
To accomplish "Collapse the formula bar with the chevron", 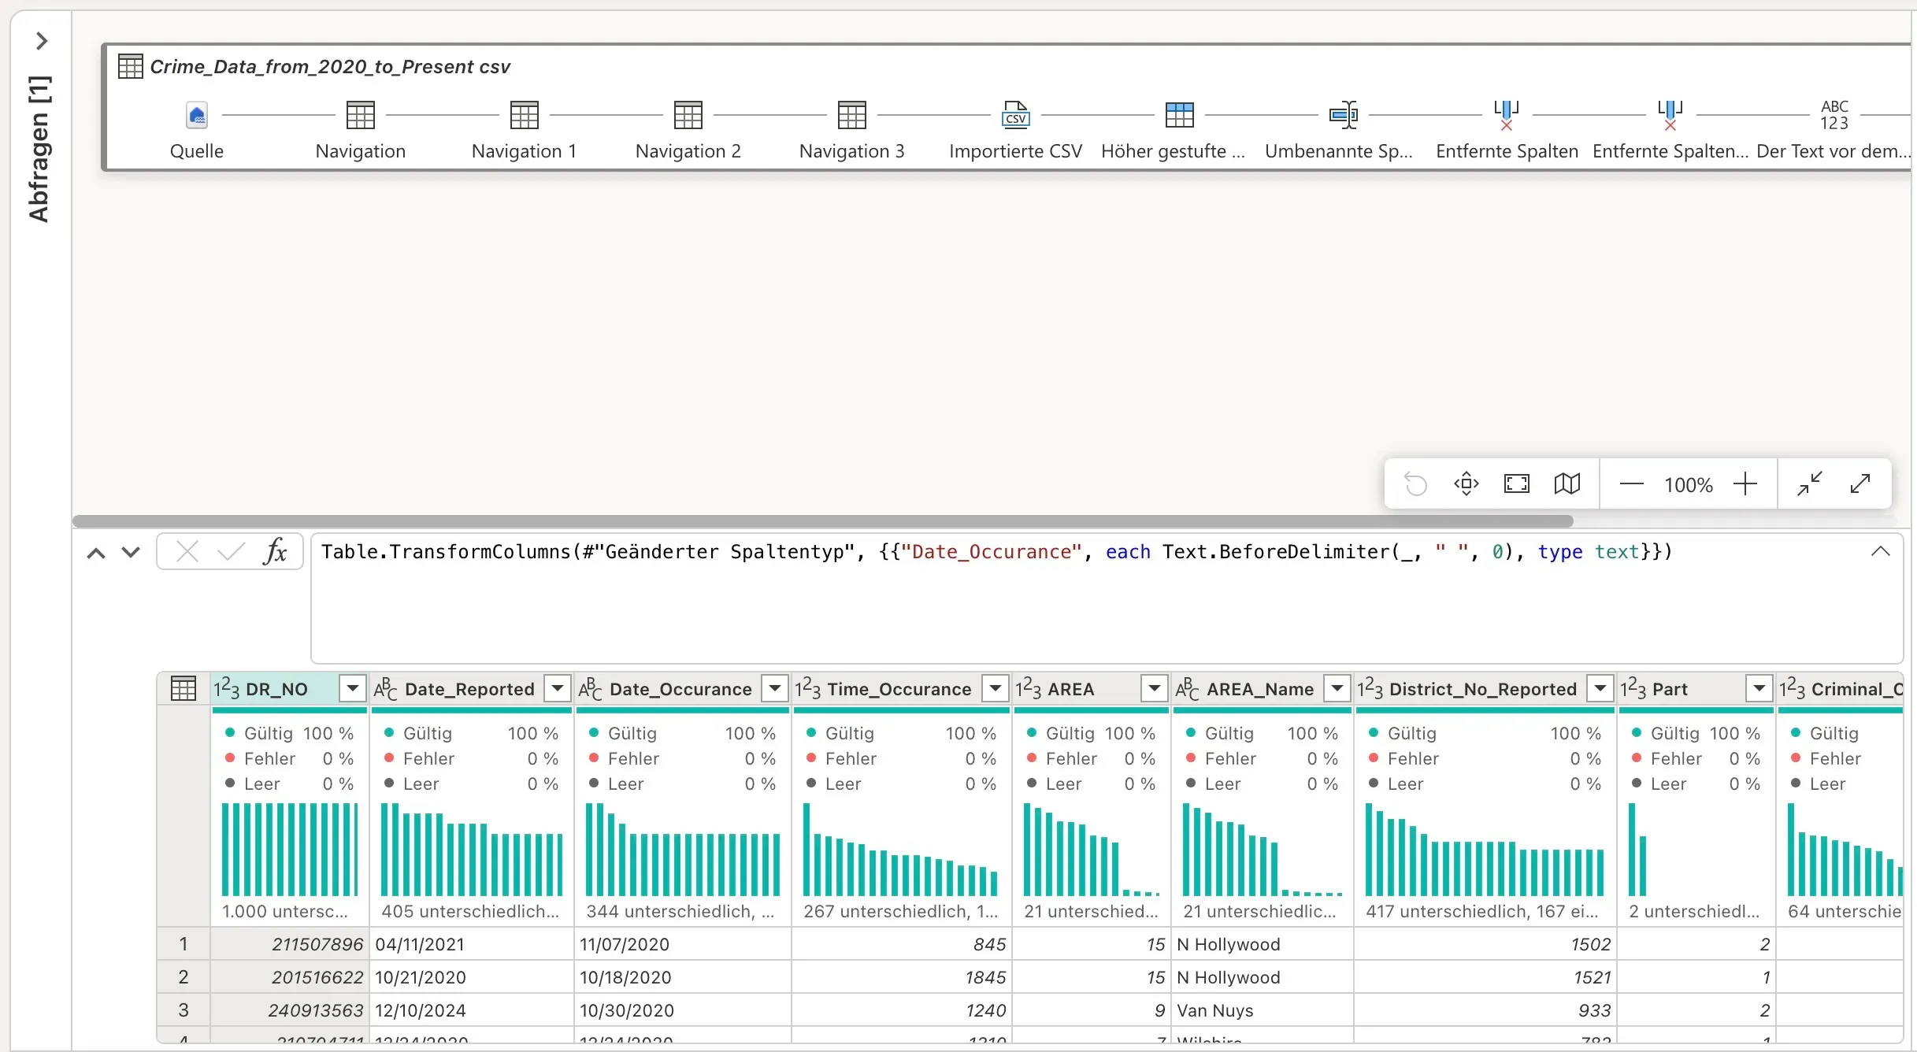I will coord(1881,551).
